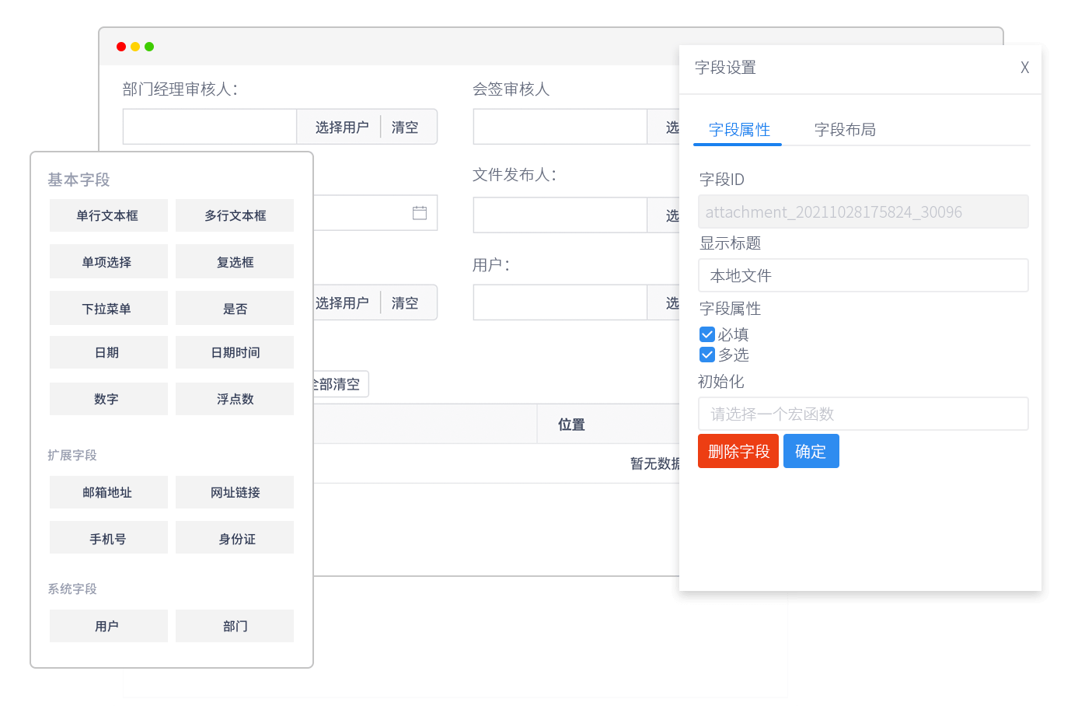Toggle the 多选 checkbox

click(707, 355)
